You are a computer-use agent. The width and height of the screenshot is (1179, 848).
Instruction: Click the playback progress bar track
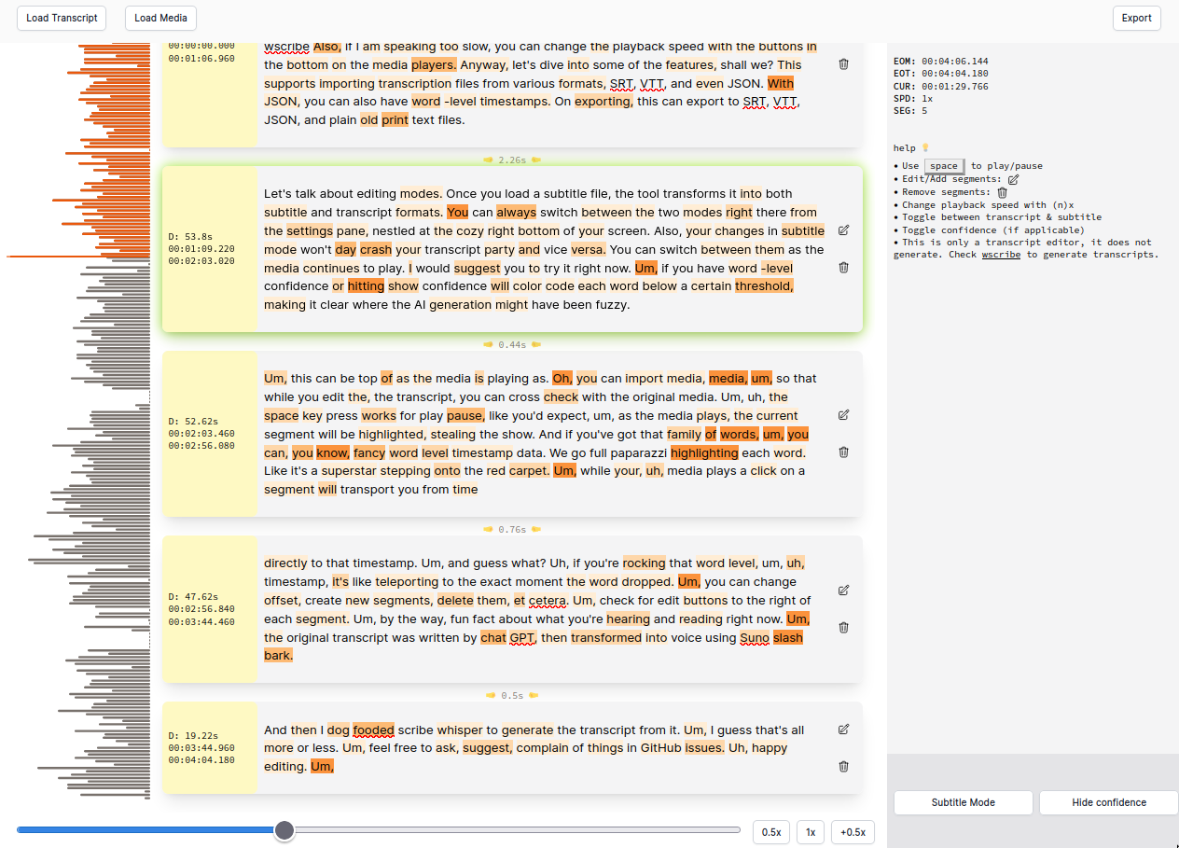click(x=379, y=830)
